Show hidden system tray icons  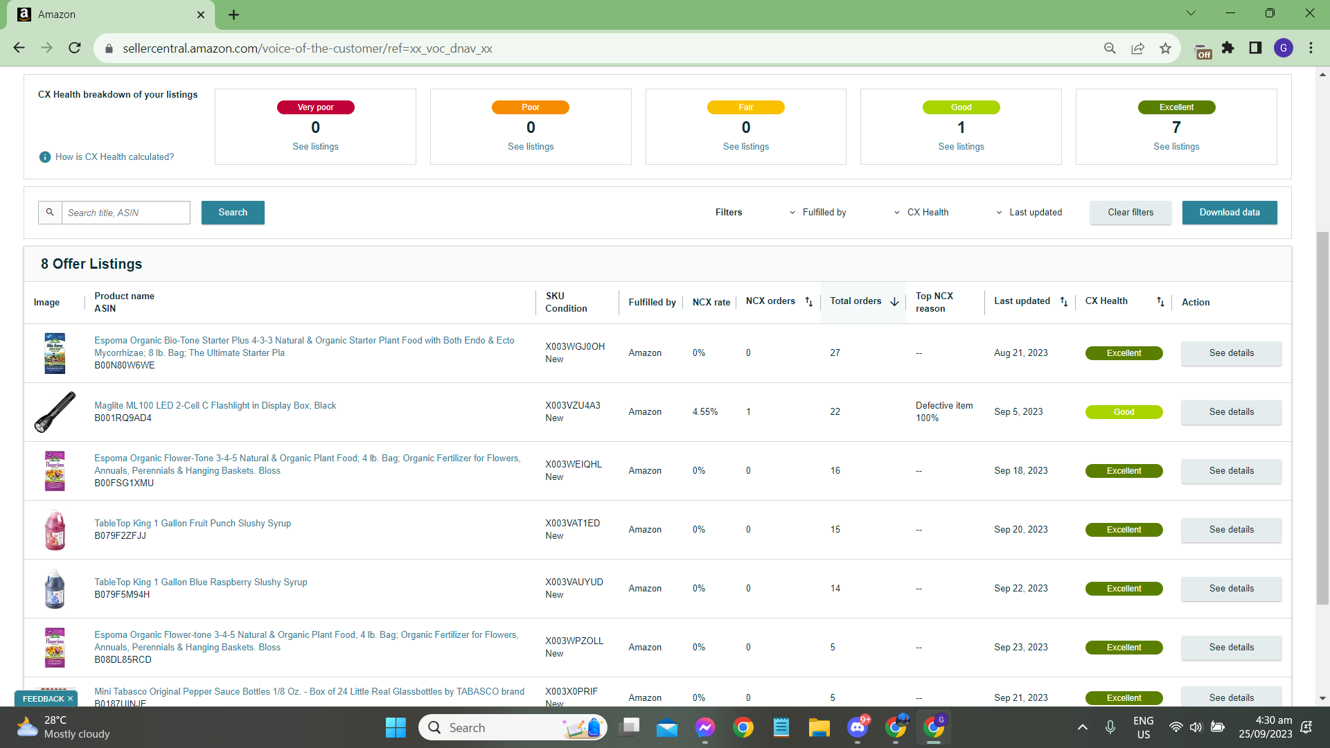[x=1083, y=727]
